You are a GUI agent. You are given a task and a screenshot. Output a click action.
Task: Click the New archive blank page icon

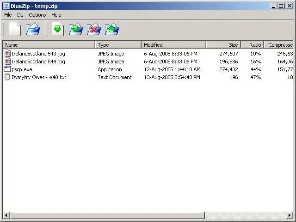pyautogui.click(x=15, y=29)
